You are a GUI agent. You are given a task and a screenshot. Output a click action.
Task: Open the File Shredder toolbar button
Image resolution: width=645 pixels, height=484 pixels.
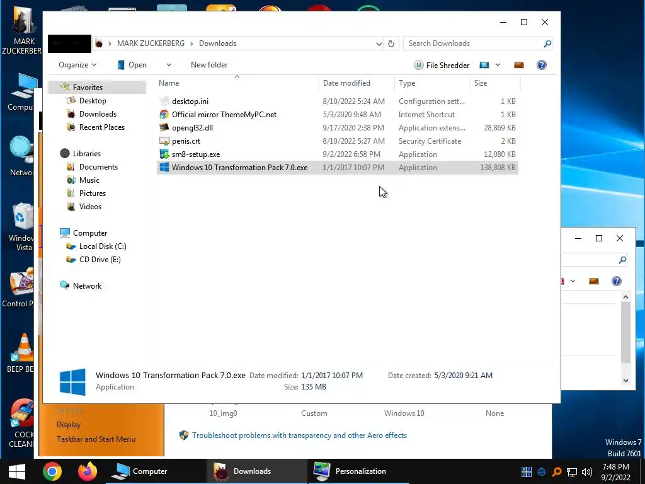pos(442,65)
